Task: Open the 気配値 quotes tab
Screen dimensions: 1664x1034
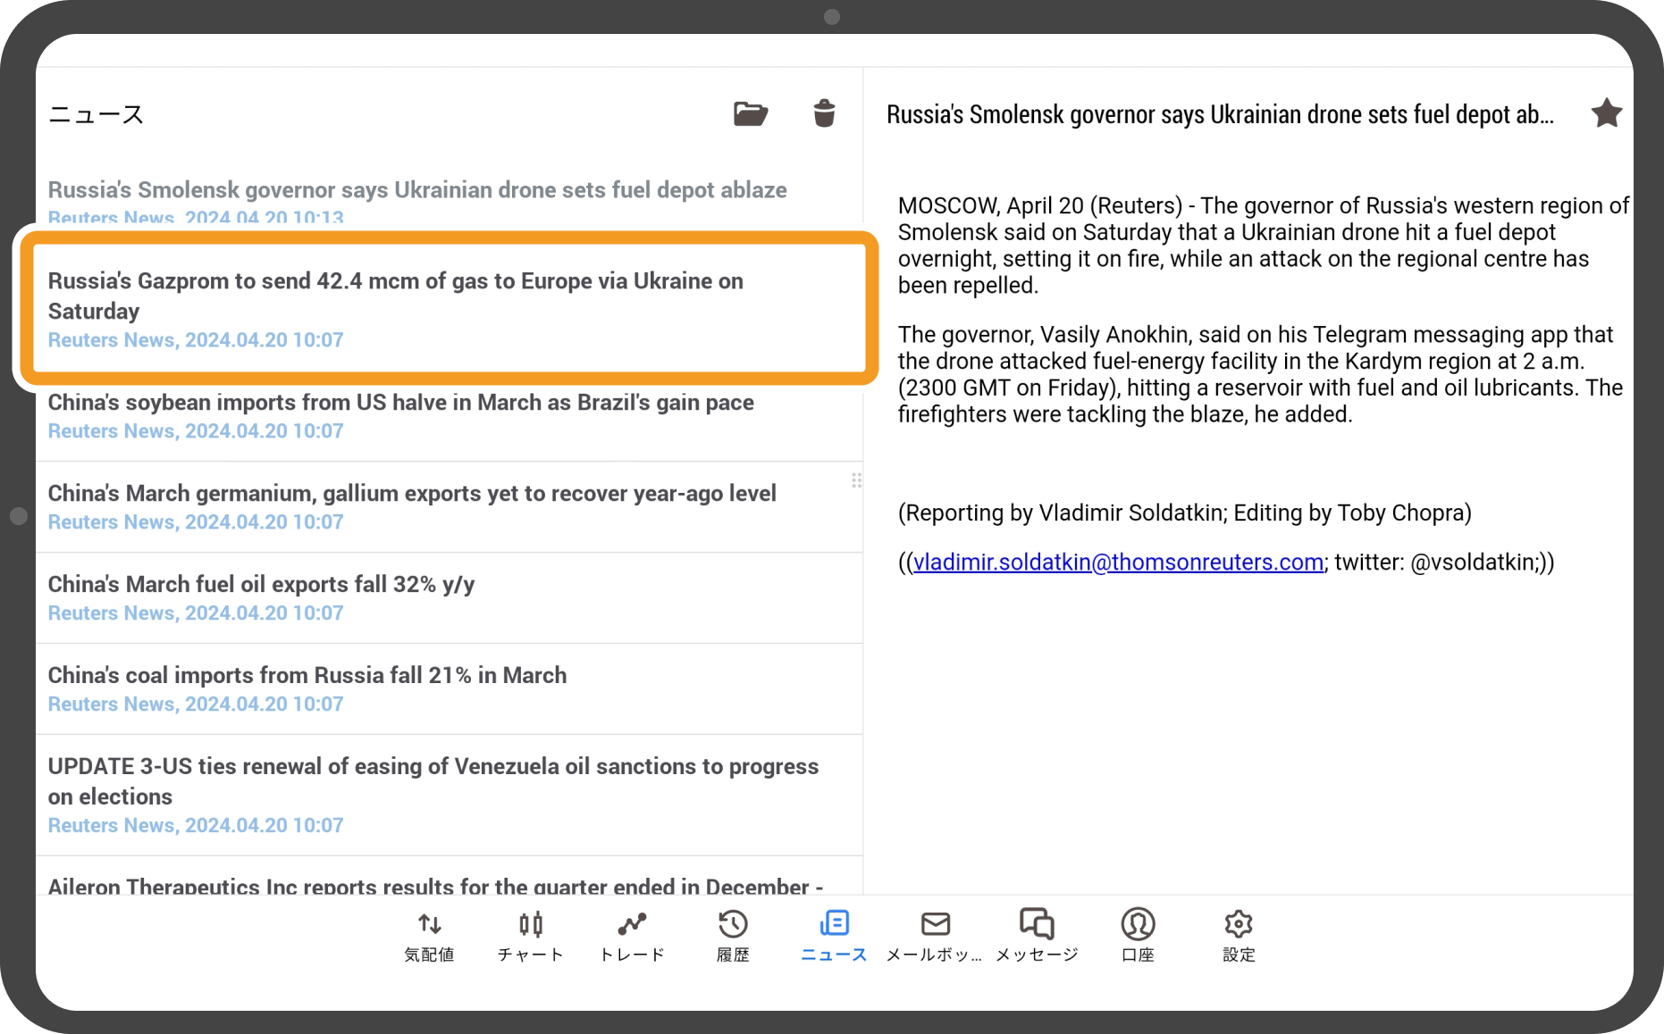Action: [x=429, y=936]
